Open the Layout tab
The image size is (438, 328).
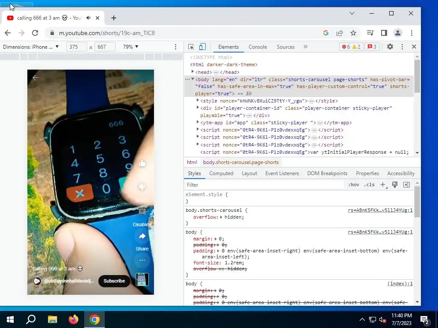249,173
